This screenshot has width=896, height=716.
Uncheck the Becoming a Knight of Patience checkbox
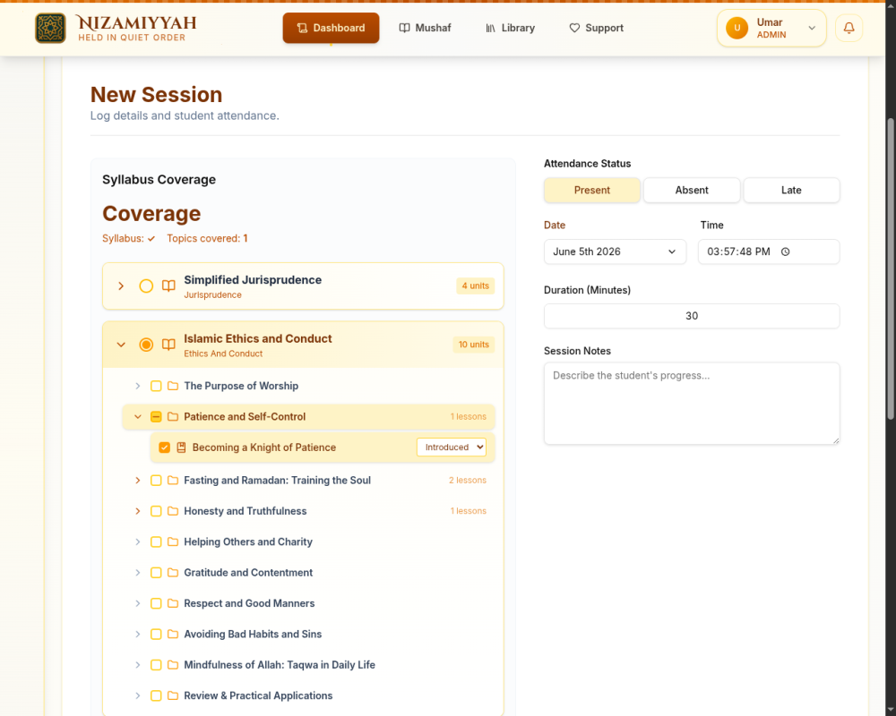(165, 447)
